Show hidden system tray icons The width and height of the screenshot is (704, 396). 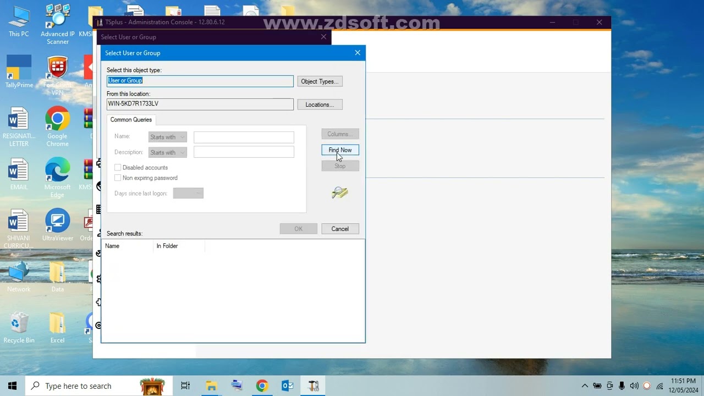click(x=585, y=386)
